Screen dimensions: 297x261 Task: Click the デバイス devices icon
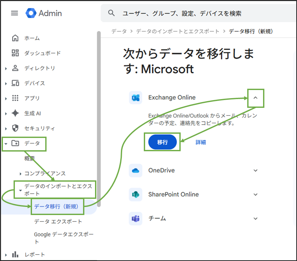tap(15, 83)
